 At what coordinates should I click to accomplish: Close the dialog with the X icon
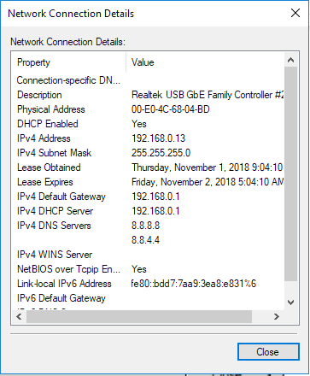pos(295,13)
